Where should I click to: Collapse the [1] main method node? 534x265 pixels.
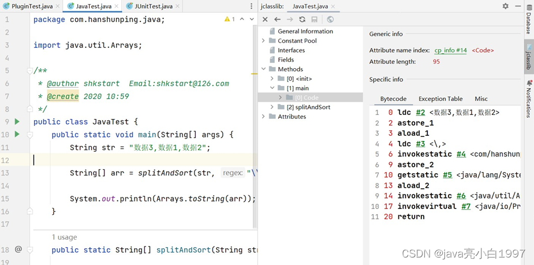(272, 88)
